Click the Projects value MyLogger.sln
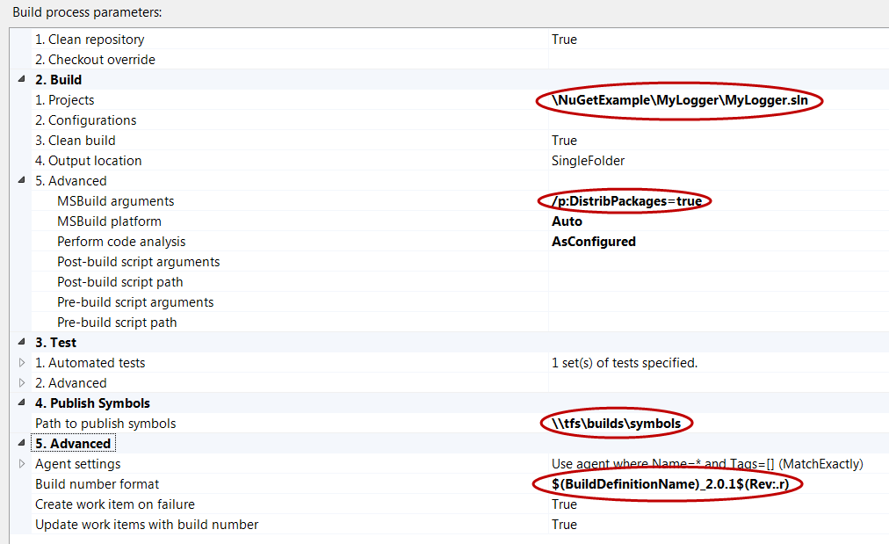Image resolution: width=889 pixels, height=544 pixels. (681, 100)
